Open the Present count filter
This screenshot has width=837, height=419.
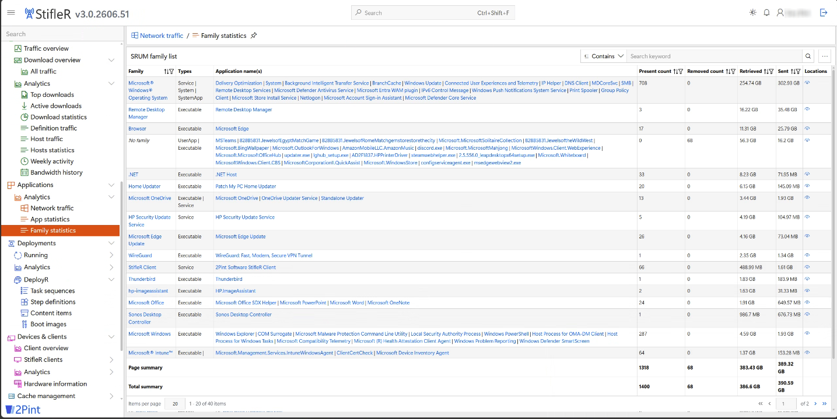(x=681, y=71)
